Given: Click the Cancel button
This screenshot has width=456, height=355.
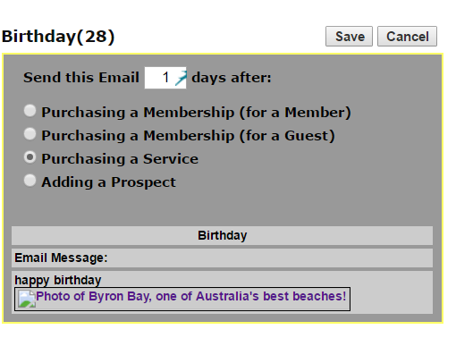Looking at the screenshot, I should click(x=407, y=37).
